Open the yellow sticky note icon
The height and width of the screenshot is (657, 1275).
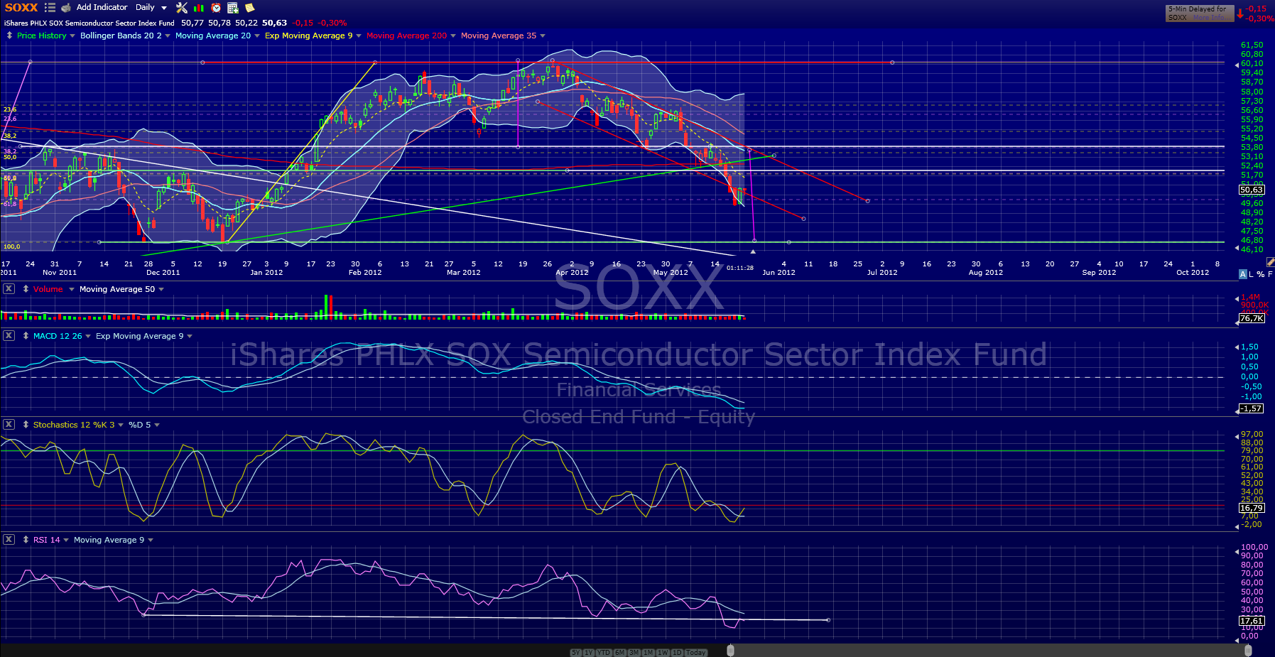coord(249,8)
